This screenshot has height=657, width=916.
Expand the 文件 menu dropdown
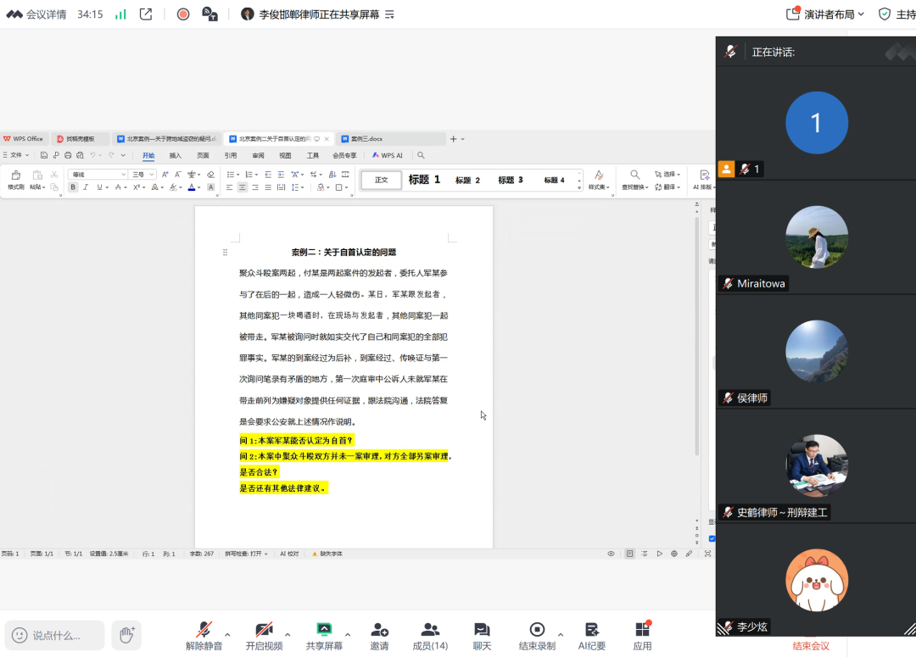tap(16, 155)
